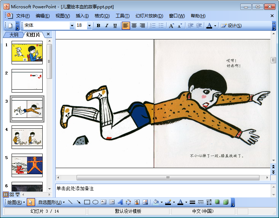Image resolution: width=279 pixels, height=218 pixels.
Task: Open Fill Color dropdown arrow
Action: 162,202
